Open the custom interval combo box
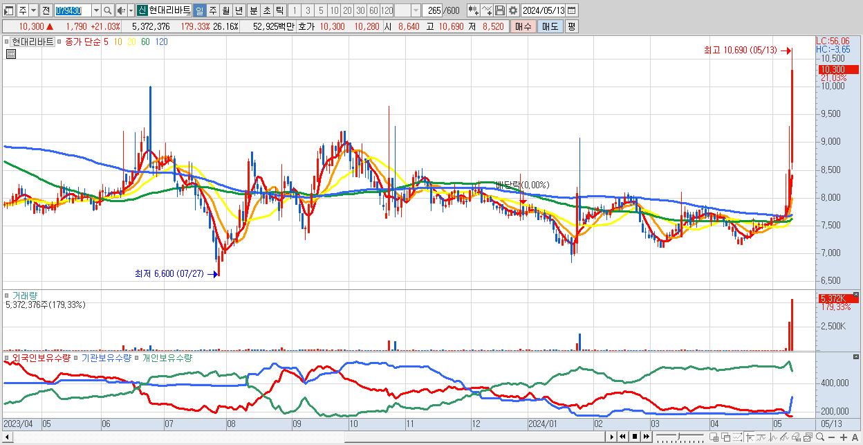The height and width of the screenshot is (445, 863). pos(407,10)
